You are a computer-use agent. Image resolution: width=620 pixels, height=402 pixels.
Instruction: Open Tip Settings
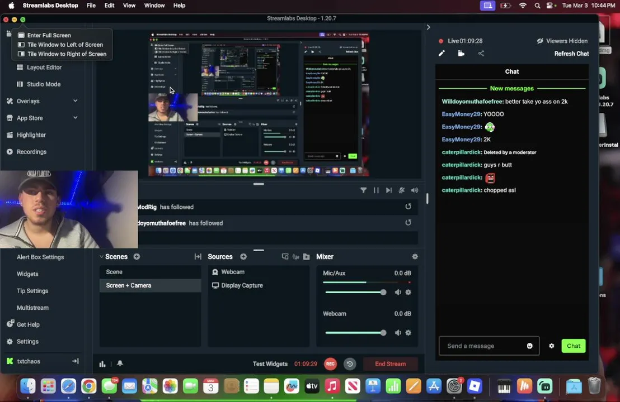32,291
